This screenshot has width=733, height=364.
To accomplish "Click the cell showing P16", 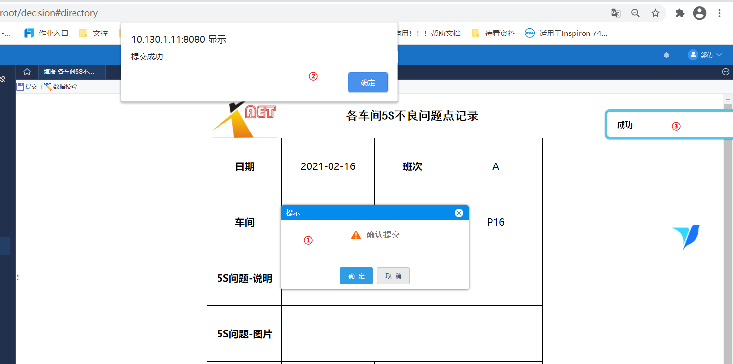I will [496, 222].
